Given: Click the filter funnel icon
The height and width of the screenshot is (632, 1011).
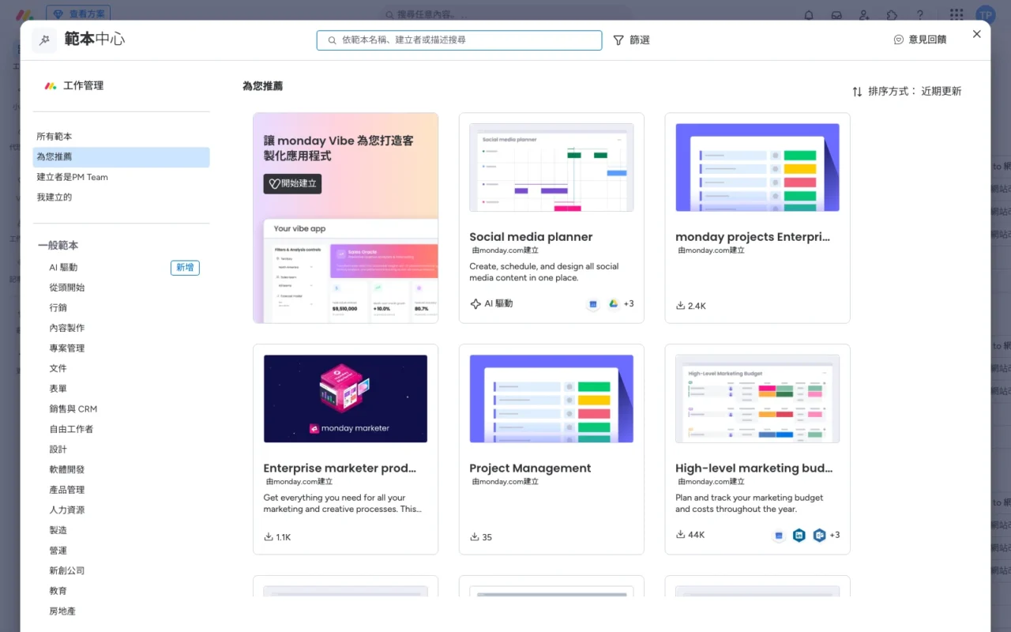Looking at the screenshot, I should (618, 40).
